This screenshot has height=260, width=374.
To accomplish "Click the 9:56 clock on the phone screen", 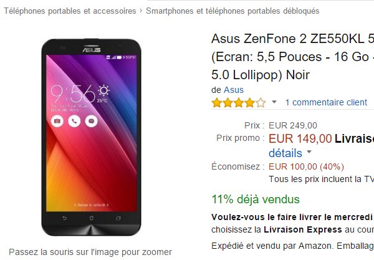I will click(73, 94).
